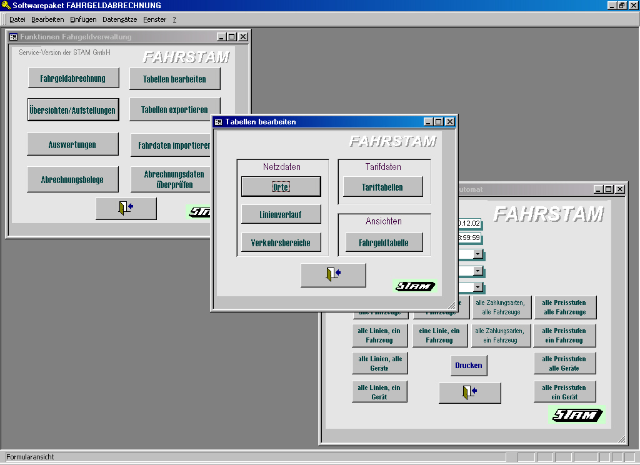Open the Datensätze menu

pos(119,19)
